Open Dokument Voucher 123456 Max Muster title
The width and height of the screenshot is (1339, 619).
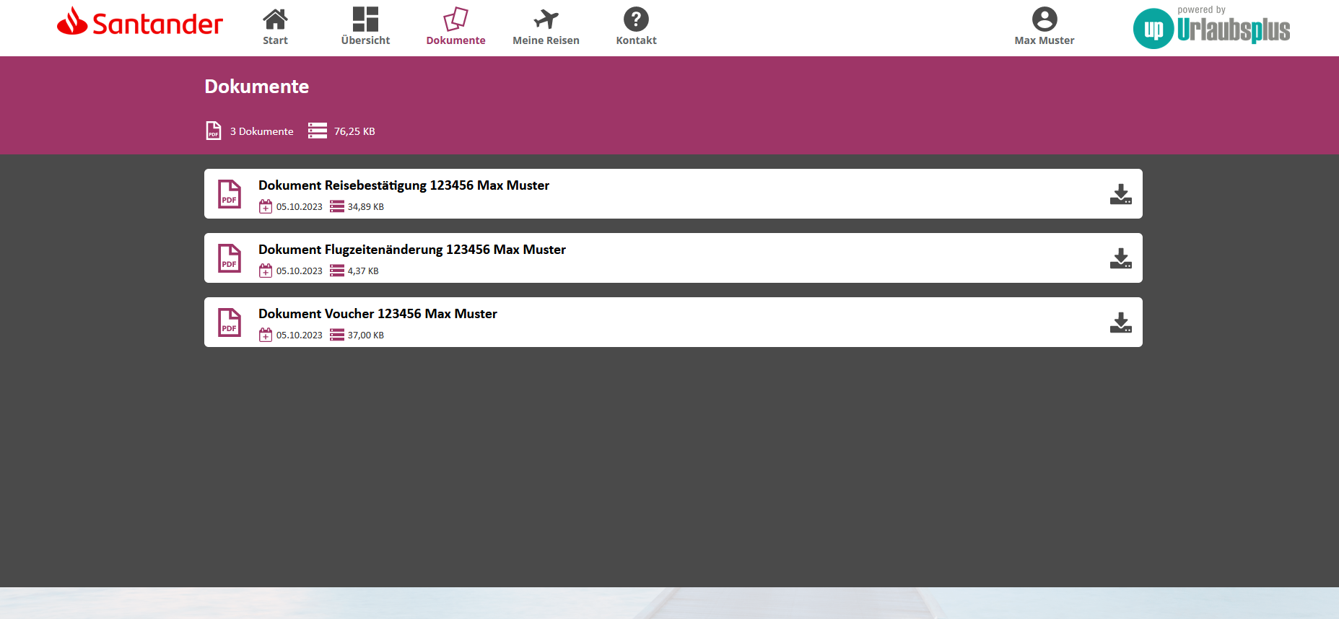click(378, 314)
